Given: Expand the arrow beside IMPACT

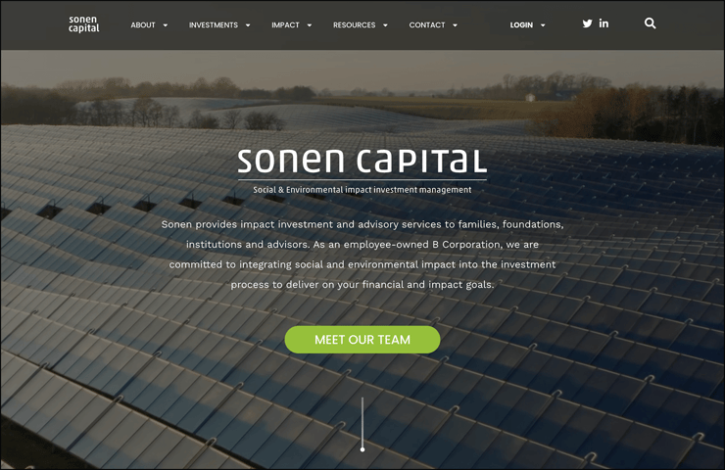Looking at the screenshot, I should pos(310,25).
